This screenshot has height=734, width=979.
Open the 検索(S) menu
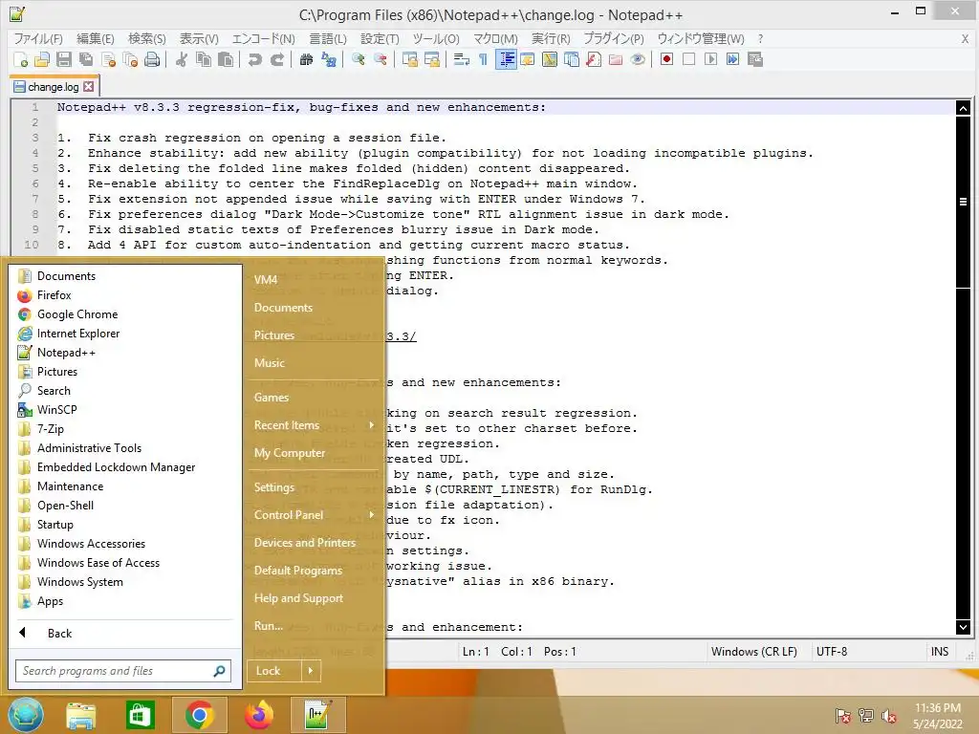pyautogui.click(x=146, y=38)
